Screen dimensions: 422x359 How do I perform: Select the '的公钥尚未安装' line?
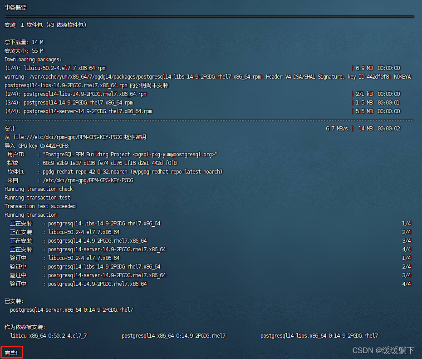(86, 85)
